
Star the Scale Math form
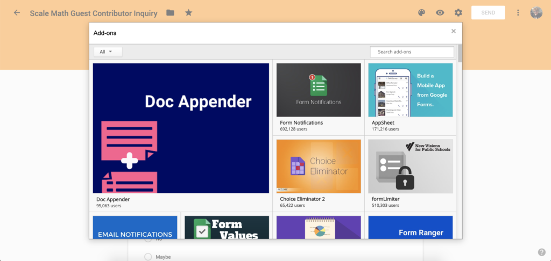(188, 13)
